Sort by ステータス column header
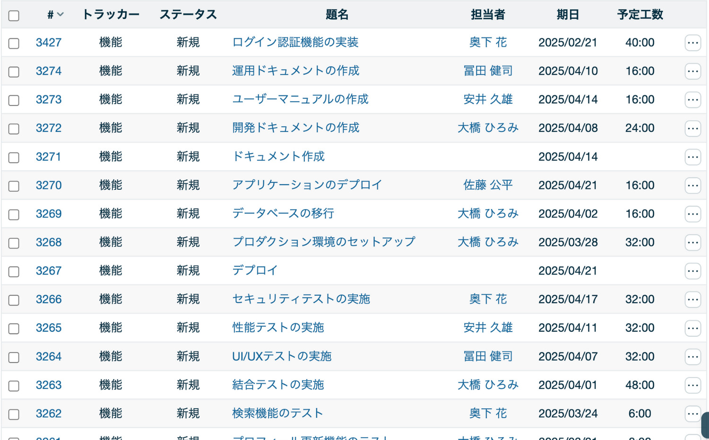 (x=188, y=15)
